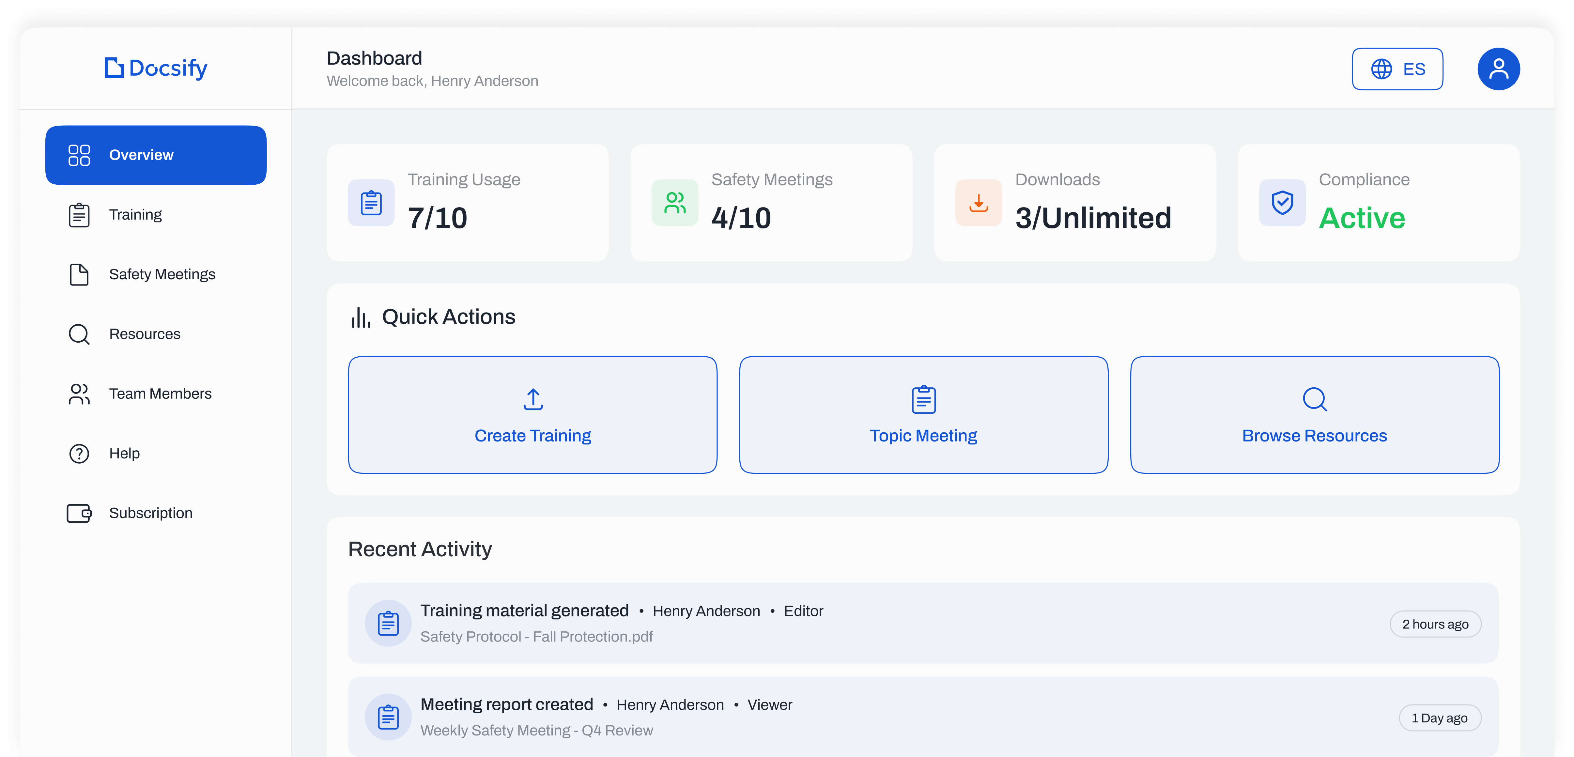
Task: Select Training in the sidebar navigation
Action: coord(136,214)
